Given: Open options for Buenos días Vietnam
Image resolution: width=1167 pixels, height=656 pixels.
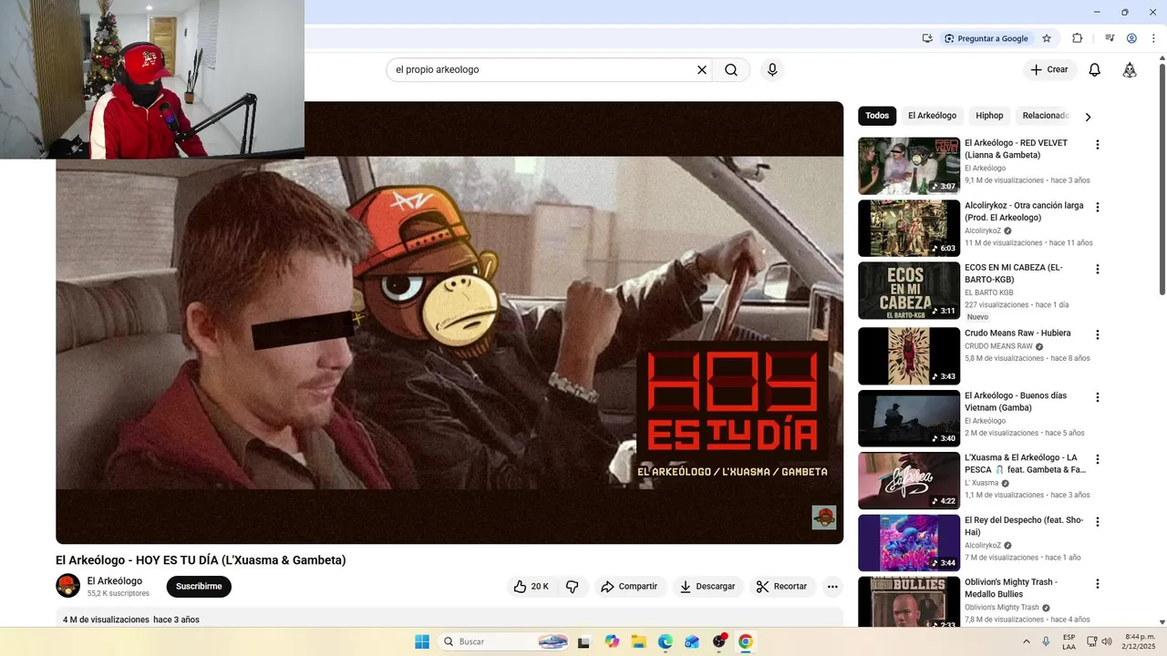Looking at the screenshot, I should click(1098, 397).
